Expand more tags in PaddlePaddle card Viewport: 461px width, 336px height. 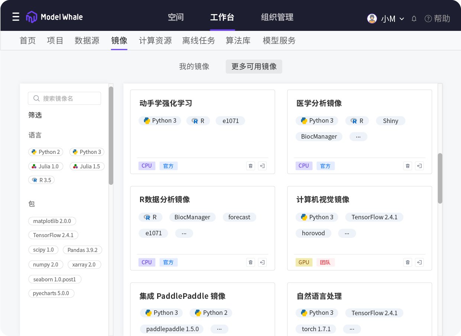point(220,329)
